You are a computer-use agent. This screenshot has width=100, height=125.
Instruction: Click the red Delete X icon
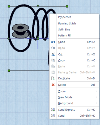point(53,85)
